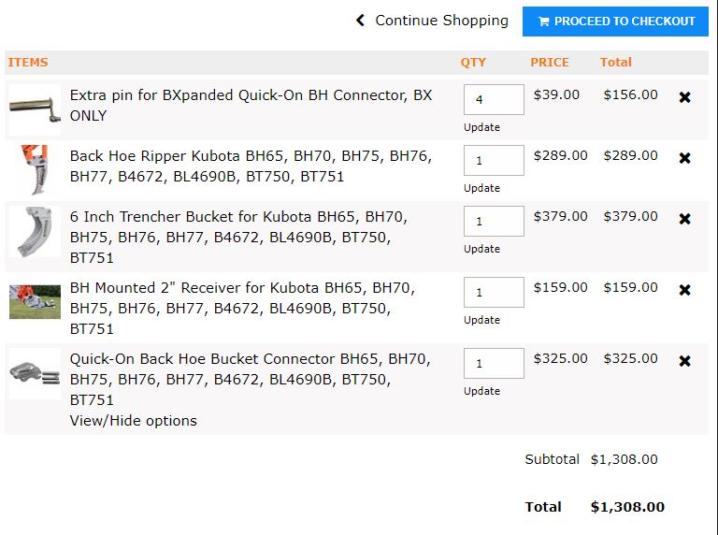The width and height of the screenshot is (718, 535).
Task: Update quantity for 2" Receiver item
Action: [481, 320]
